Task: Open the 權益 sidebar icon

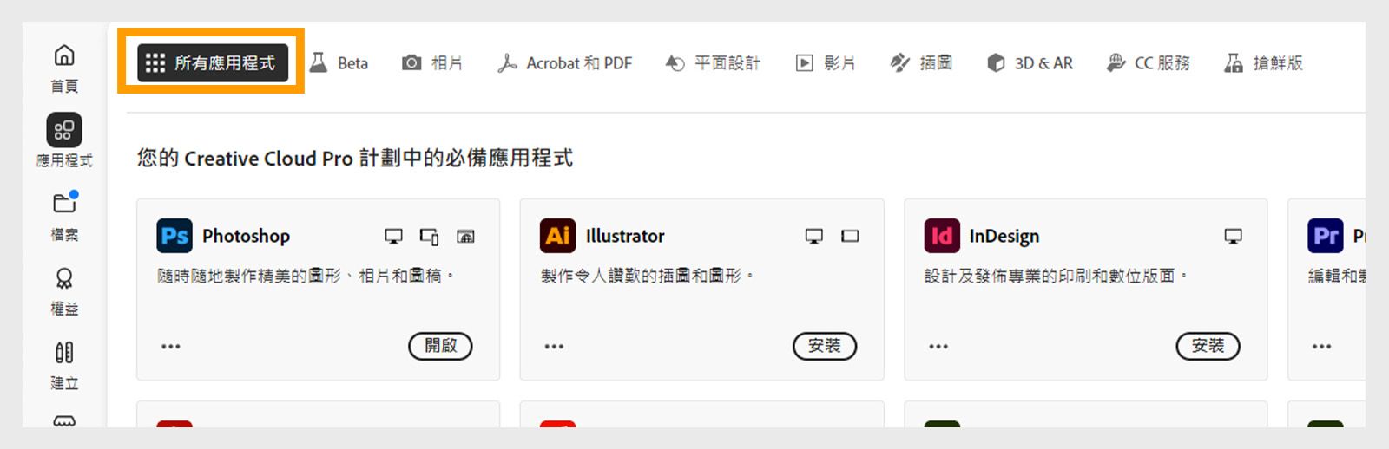Action: tap(64, 278)
